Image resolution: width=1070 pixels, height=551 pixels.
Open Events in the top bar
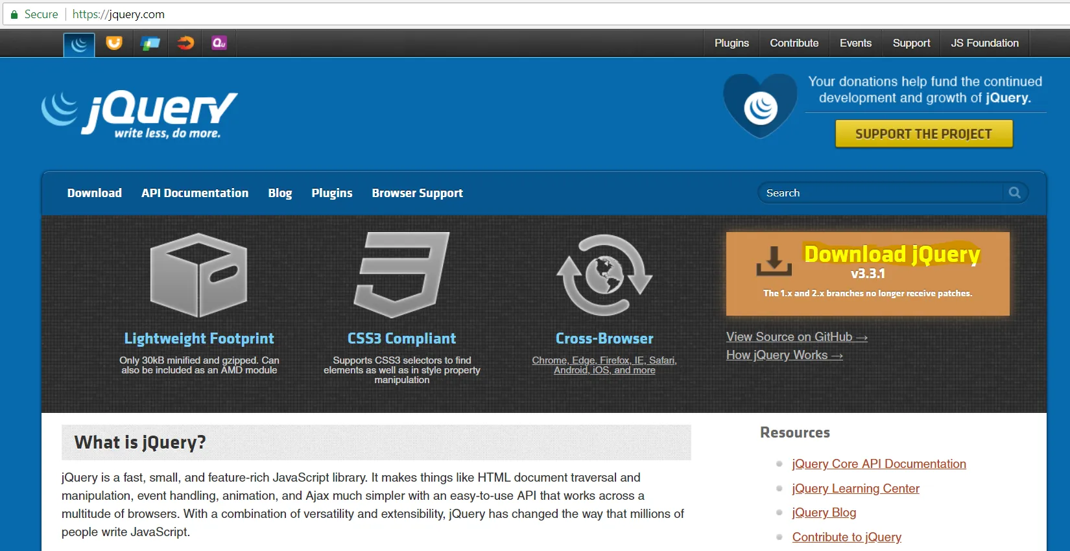pos(855,43)
